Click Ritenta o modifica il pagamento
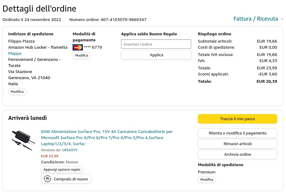 tap(237, 133)
